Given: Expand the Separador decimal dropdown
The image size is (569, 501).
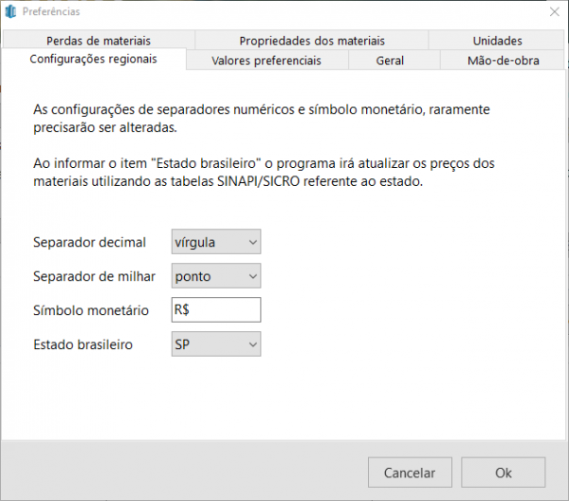Looking at the screenshot, I should [216, 242].
